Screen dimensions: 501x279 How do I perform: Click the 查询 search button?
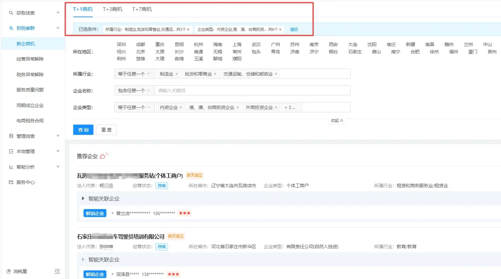(83, 130)
